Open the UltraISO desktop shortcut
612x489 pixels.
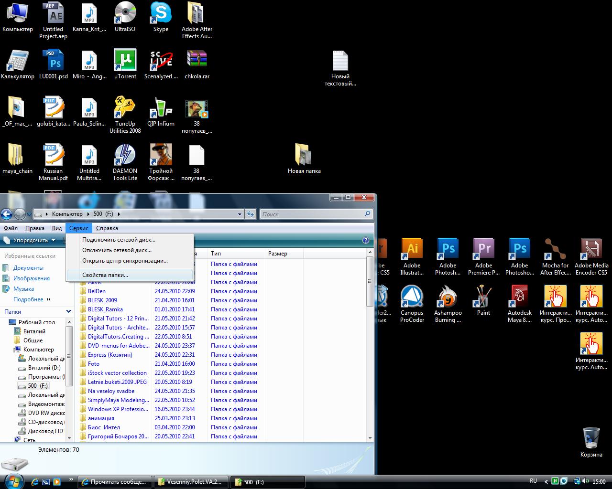[125, 17]
